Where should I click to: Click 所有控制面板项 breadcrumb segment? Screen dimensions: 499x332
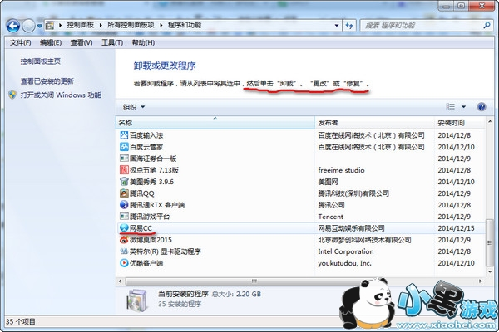[131, 25]
